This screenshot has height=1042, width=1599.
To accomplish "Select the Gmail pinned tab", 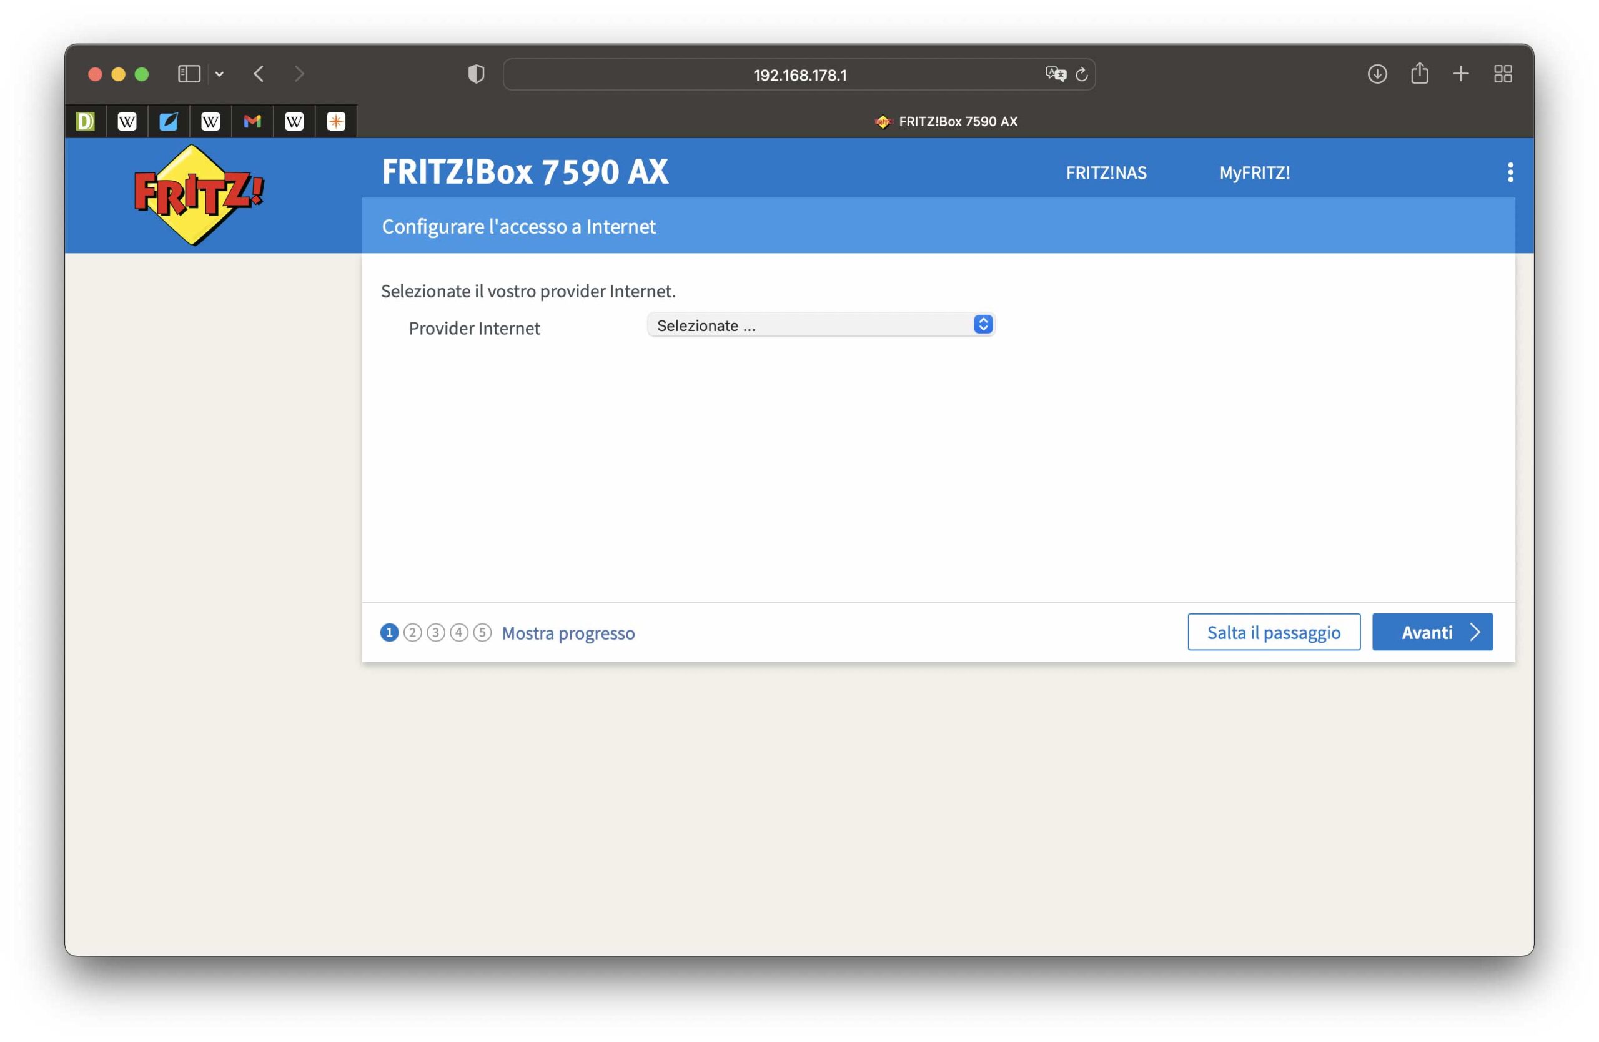I will coord(252,121).
